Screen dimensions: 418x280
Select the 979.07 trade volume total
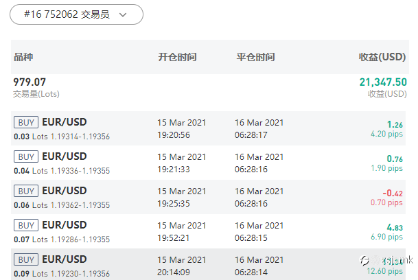tap(30, 82)
